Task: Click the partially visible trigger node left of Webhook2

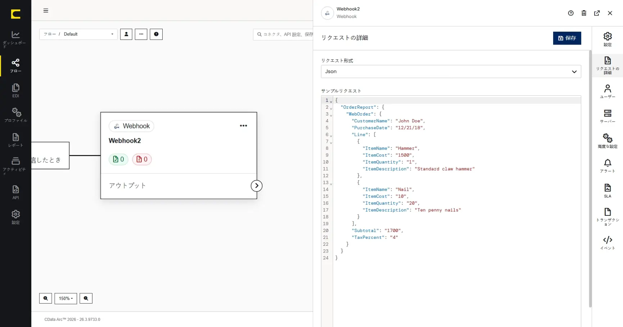Action: coord(50,155)
